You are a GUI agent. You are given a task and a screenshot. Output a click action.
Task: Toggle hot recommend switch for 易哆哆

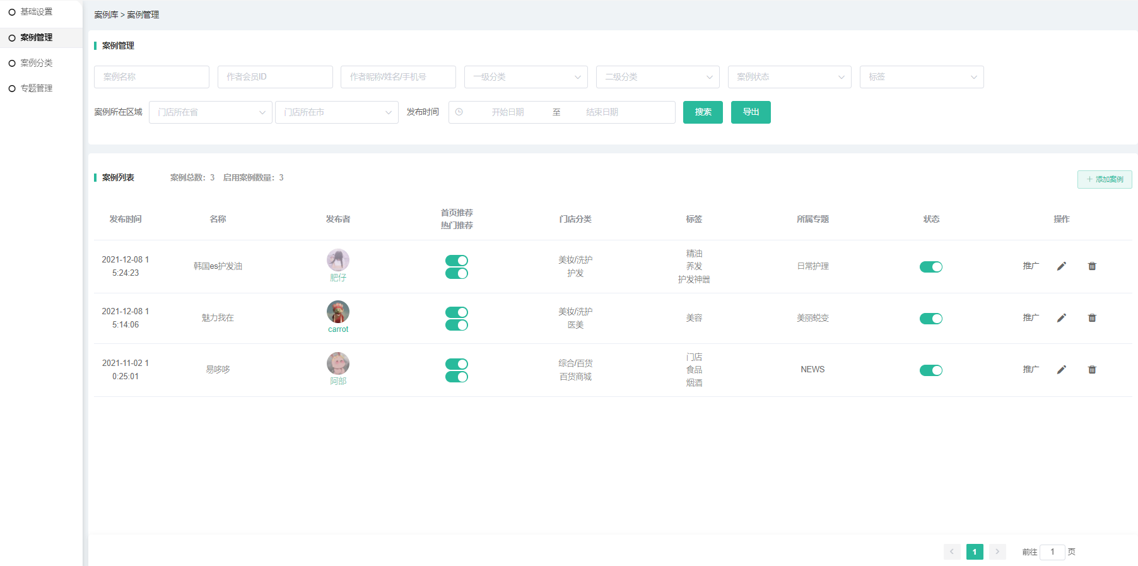(456, 377)
